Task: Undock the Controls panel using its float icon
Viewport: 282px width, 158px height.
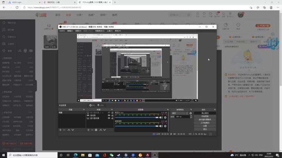Action: point(215,110)
